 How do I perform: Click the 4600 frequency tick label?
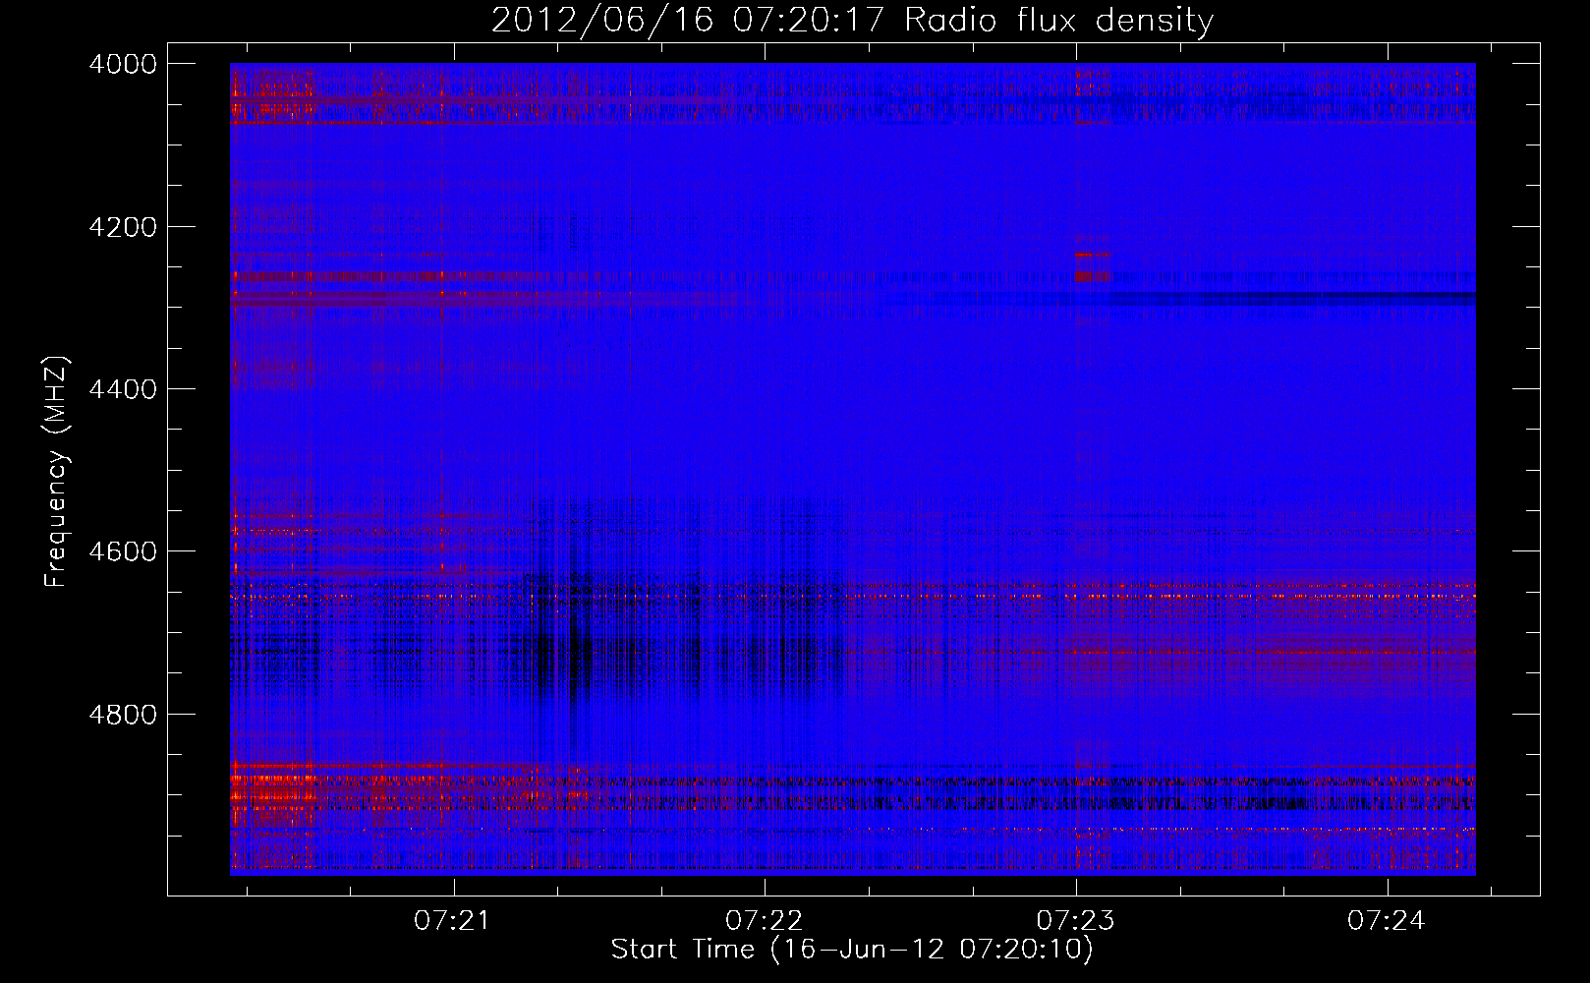click(123, 551)
